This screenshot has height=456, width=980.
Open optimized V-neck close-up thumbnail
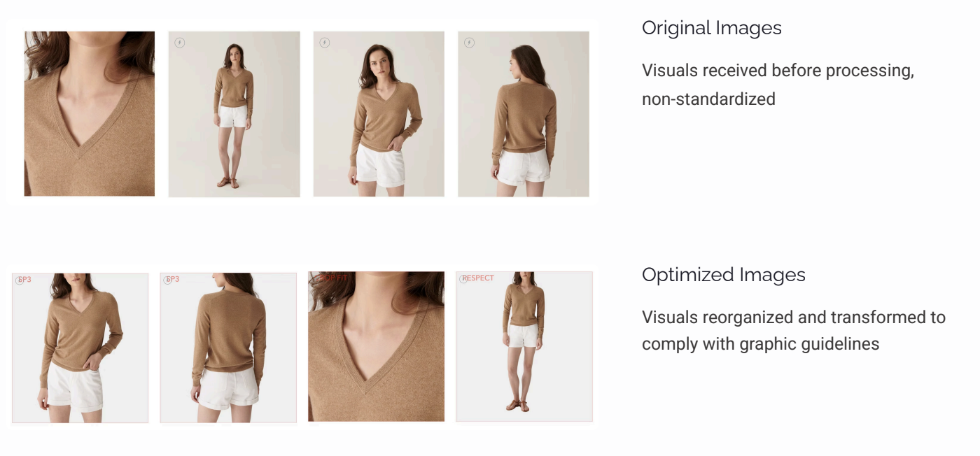coord(377,346)
